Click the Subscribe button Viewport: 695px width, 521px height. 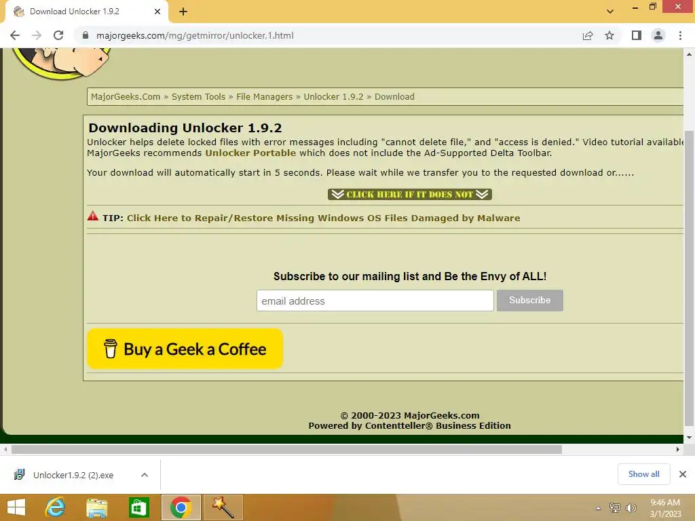click(529, 301)
